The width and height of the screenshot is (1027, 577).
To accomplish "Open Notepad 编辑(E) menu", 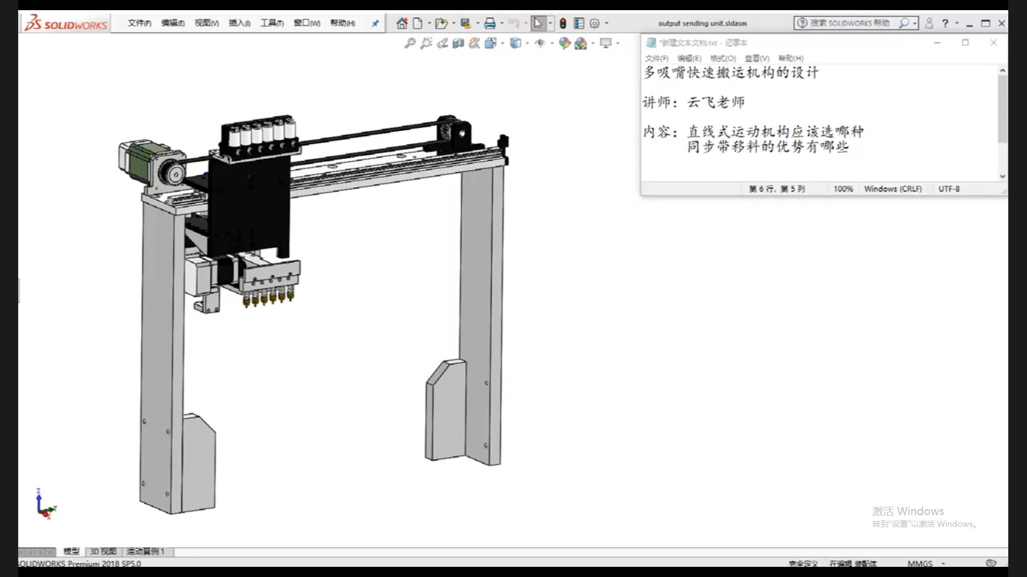I will [x=689, y=58].
